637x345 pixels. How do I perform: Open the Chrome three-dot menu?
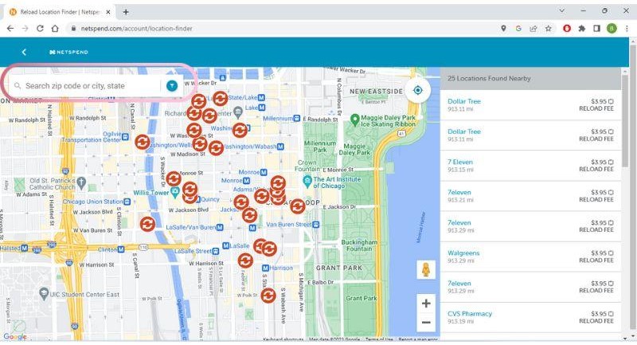[x=627, y=29]
